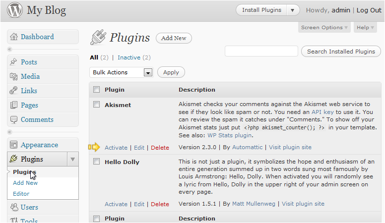Click the My Blog site title

(47, 10)
